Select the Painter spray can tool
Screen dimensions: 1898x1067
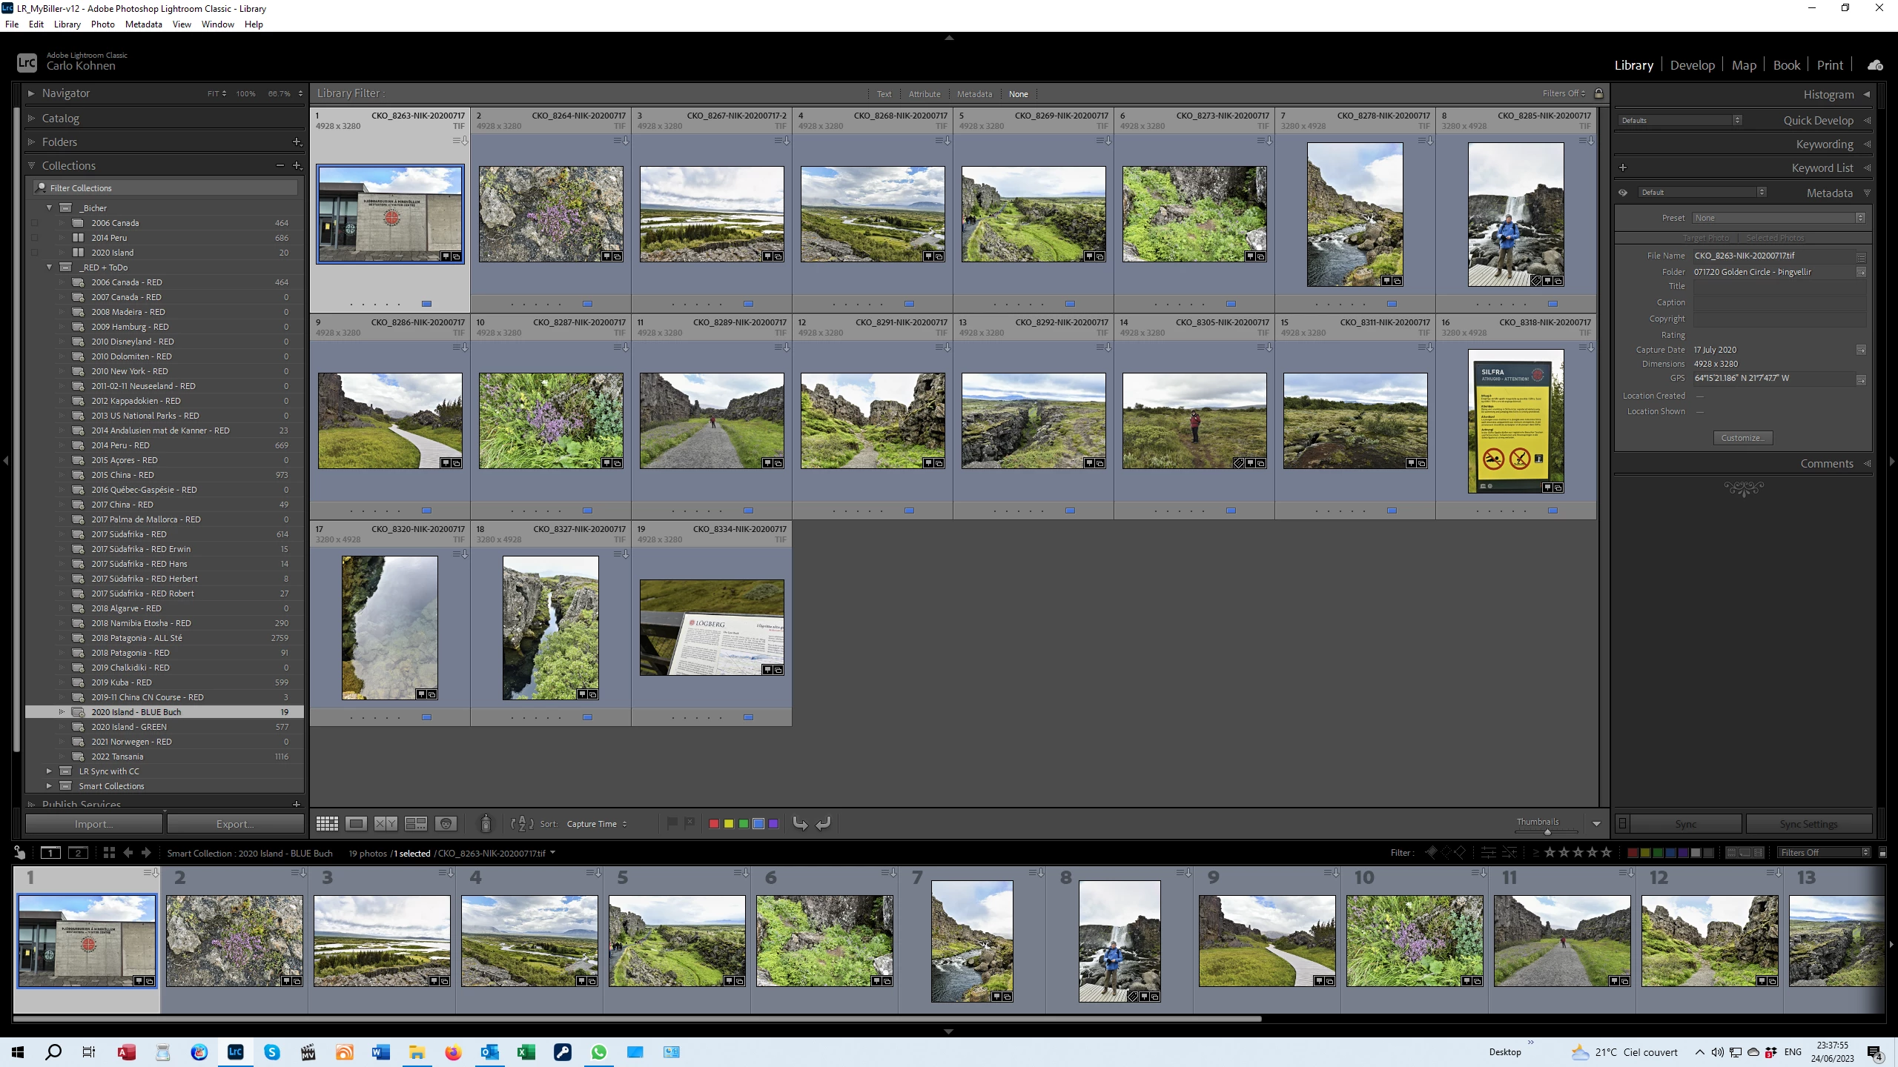coord(486,824)
